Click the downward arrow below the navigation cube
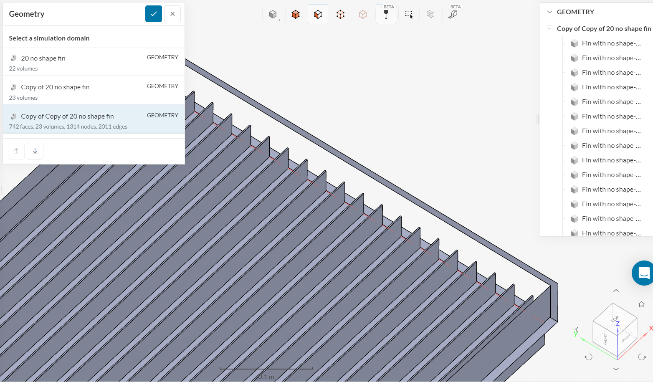Screen dimensions: 653x382 tap(616, 369)
